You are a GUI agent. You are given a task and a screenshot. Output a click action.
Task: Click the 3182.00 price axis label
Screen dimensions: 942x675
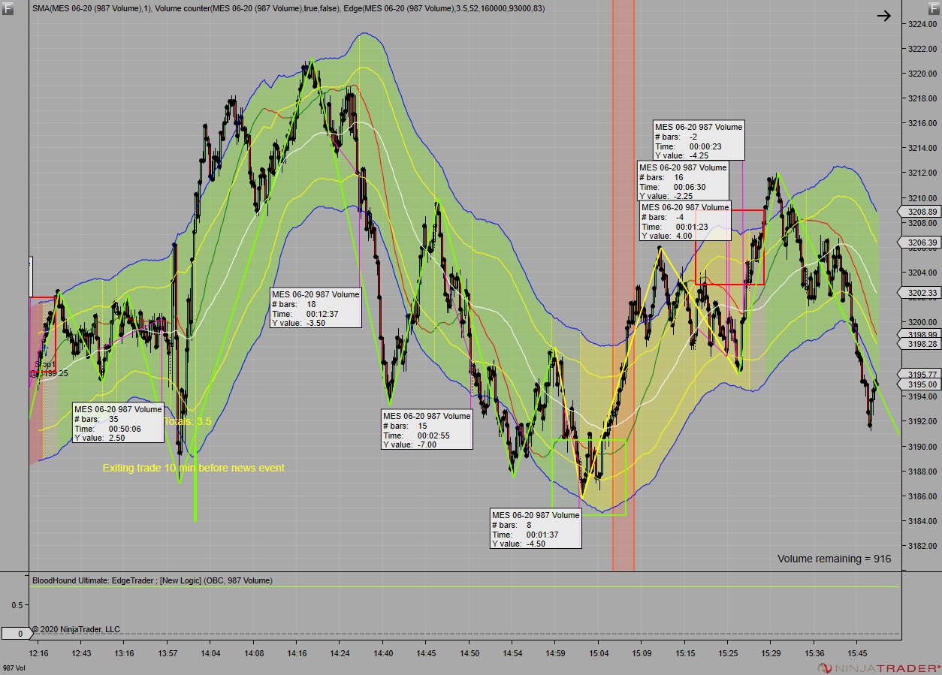922,546
